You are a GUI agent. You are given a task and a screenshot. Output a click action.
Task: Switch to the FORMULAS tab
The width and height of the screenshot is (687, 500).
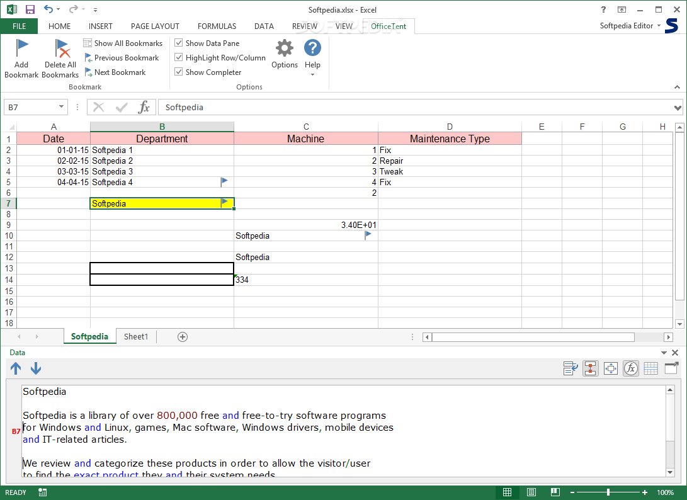tap(217, 26)
